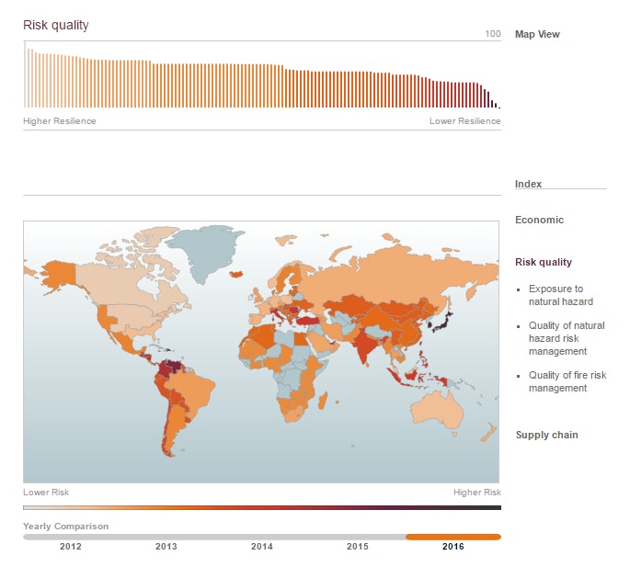
Task: Click the darkest last bar in resilience chart
Action: point(498,107)
